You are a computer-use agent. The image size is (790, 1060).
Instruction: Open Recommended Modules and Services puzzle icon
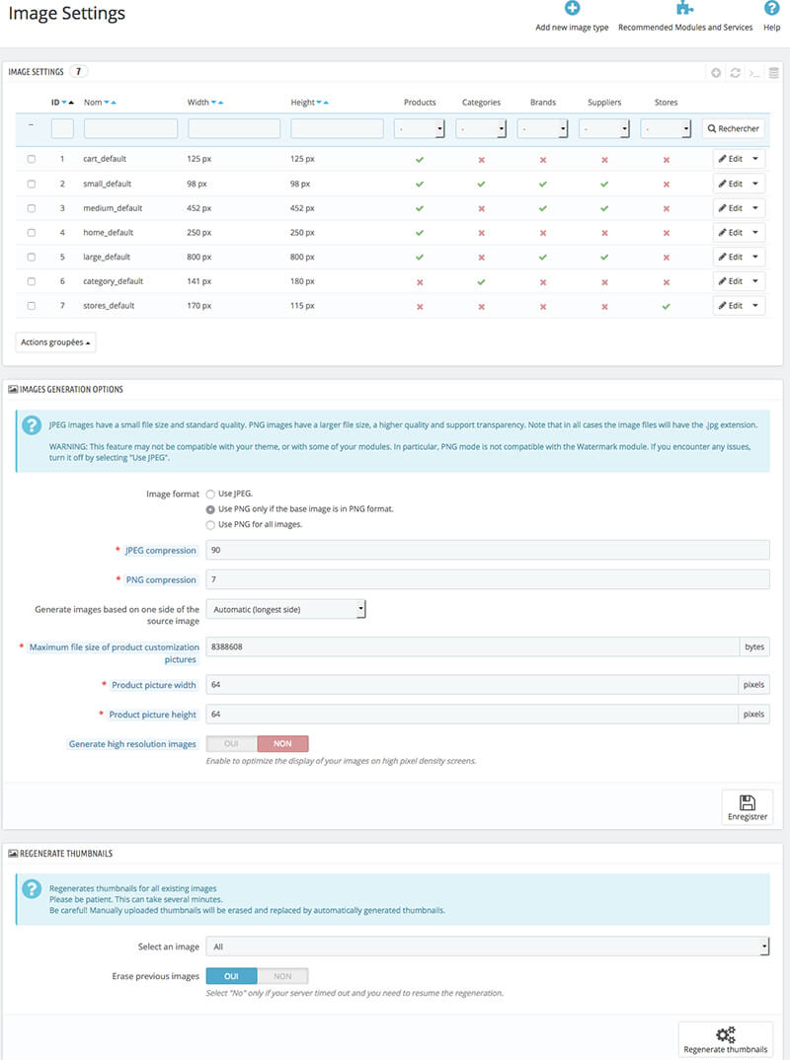[x=685, y=8]
